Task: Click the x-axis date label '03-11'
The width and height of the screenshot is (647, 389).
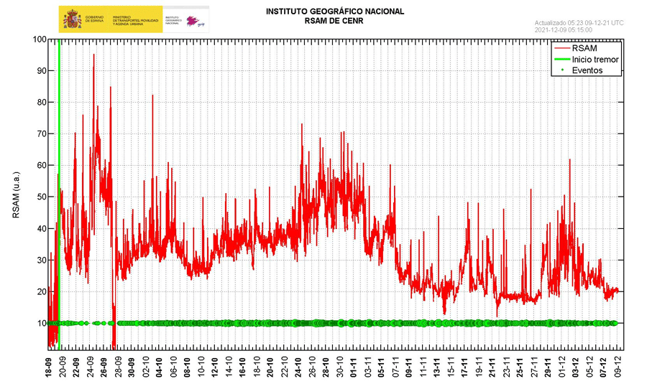Action: point(367,367)
